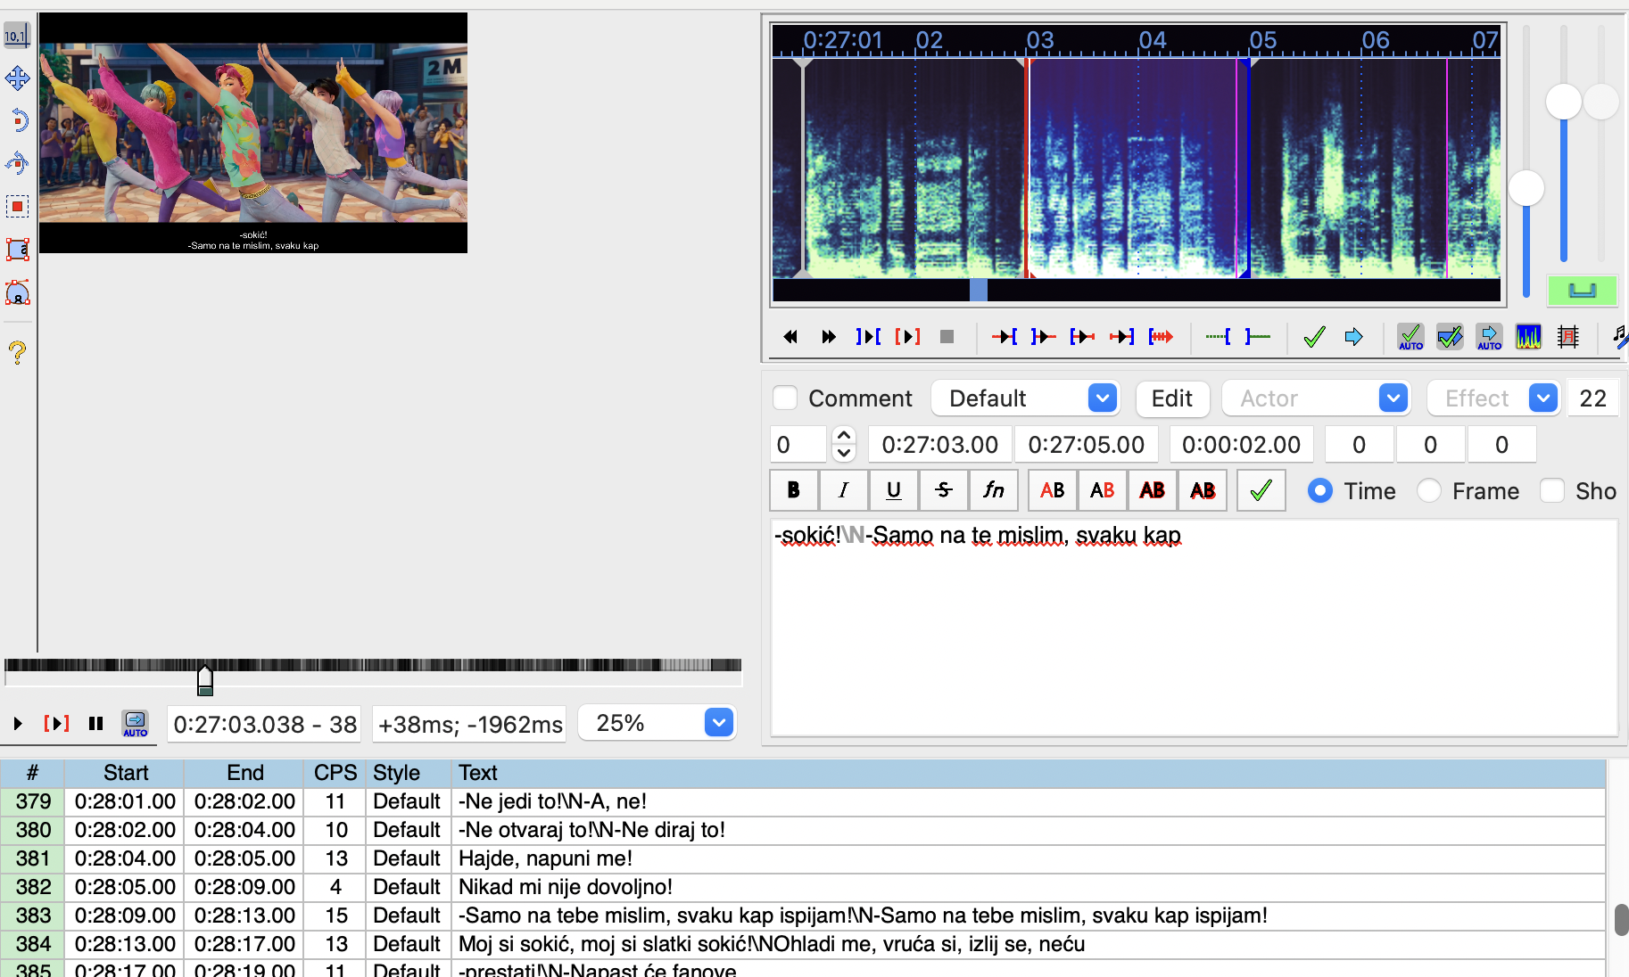Go to previous line in audio toolbar
1629x977 pixels.
(790, 337)
